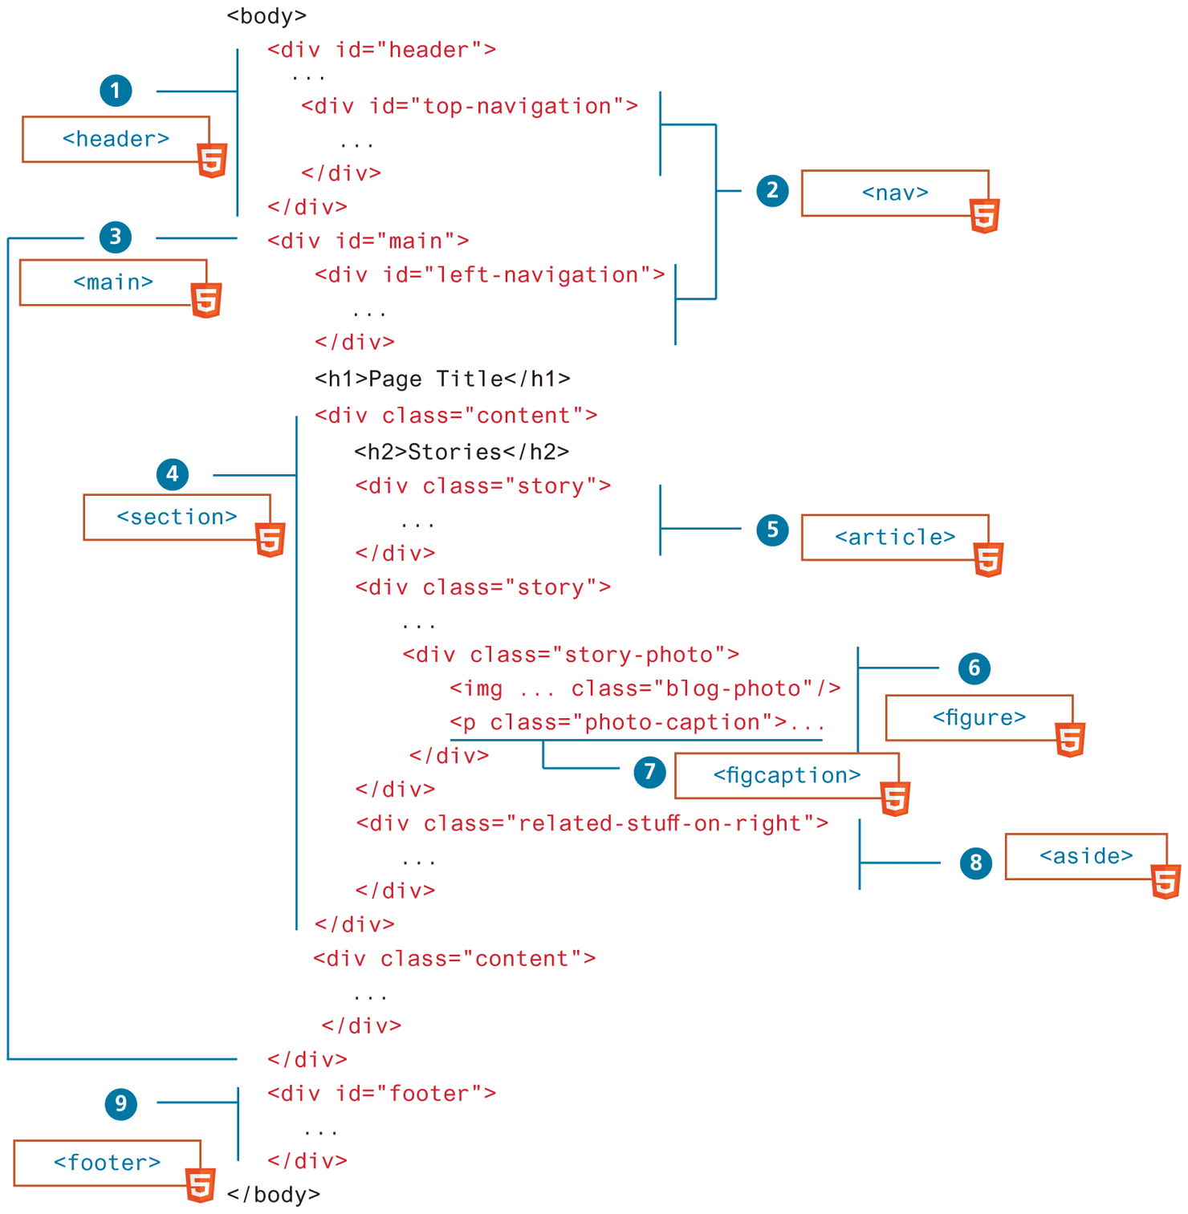Click the HTML5 badge on the footer box

point(200,1185)
